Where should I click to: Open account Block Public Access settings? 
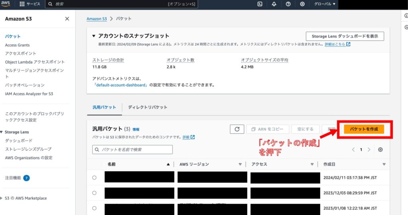pos(34,117)
